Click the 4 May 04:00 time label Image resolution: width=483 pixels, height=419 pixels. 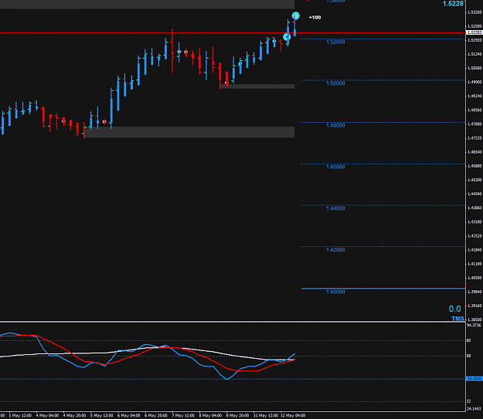click(x=47, y=416)
